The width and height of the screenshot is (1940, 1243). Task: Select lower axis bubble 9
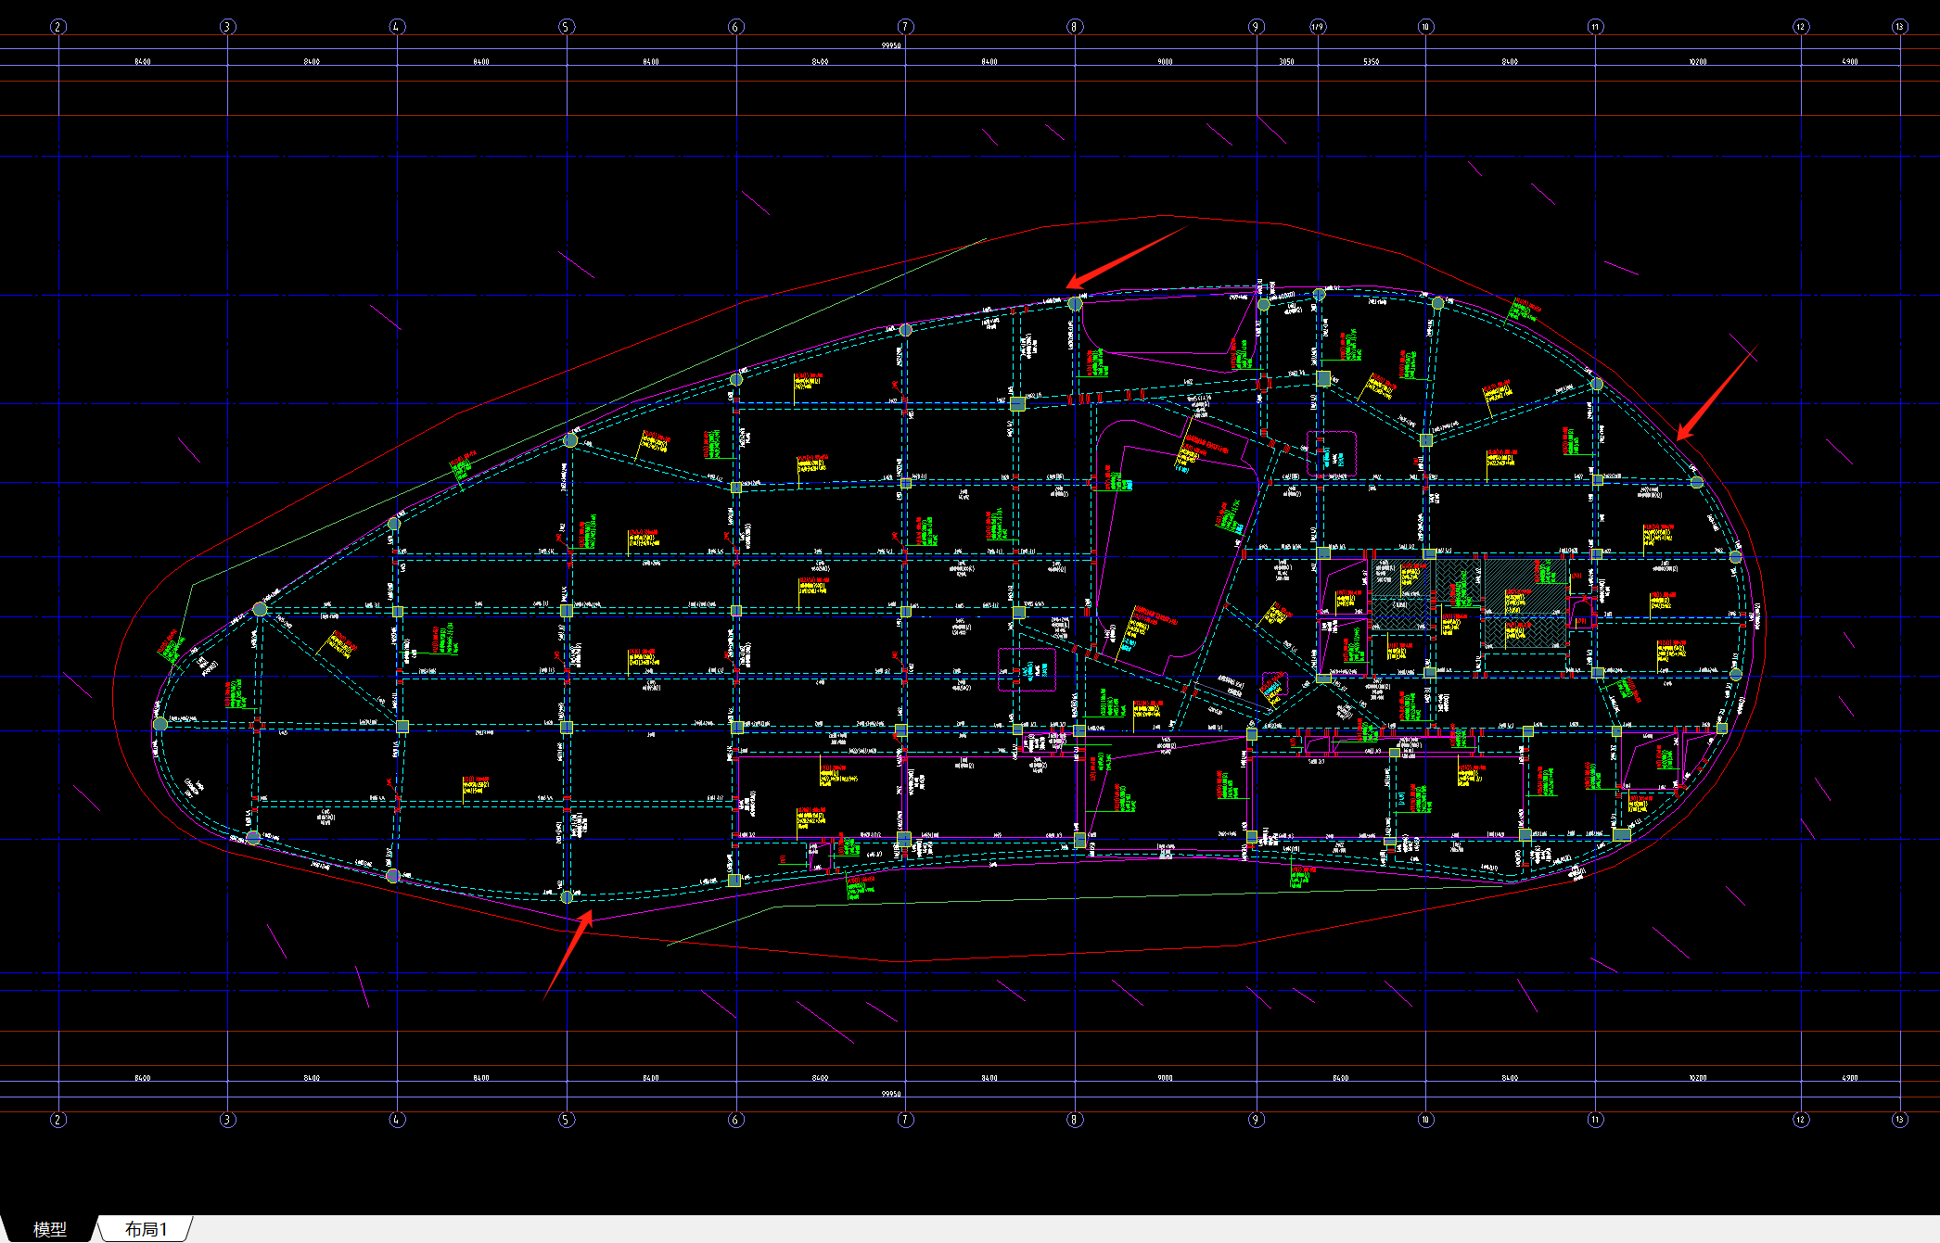coord(1257,1120)
